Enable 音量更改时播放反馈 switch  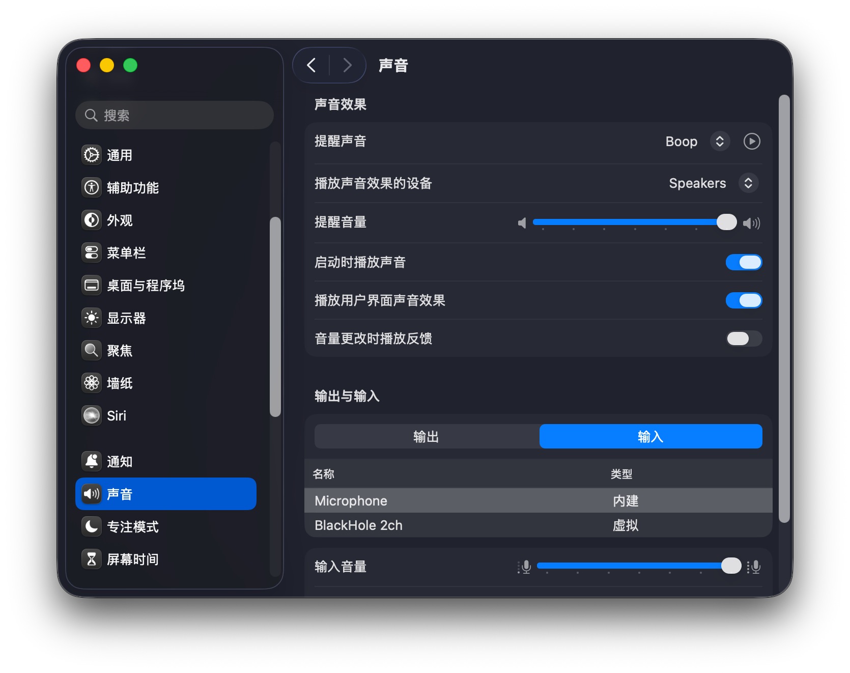pyautogui.click(x=744, y=339)
